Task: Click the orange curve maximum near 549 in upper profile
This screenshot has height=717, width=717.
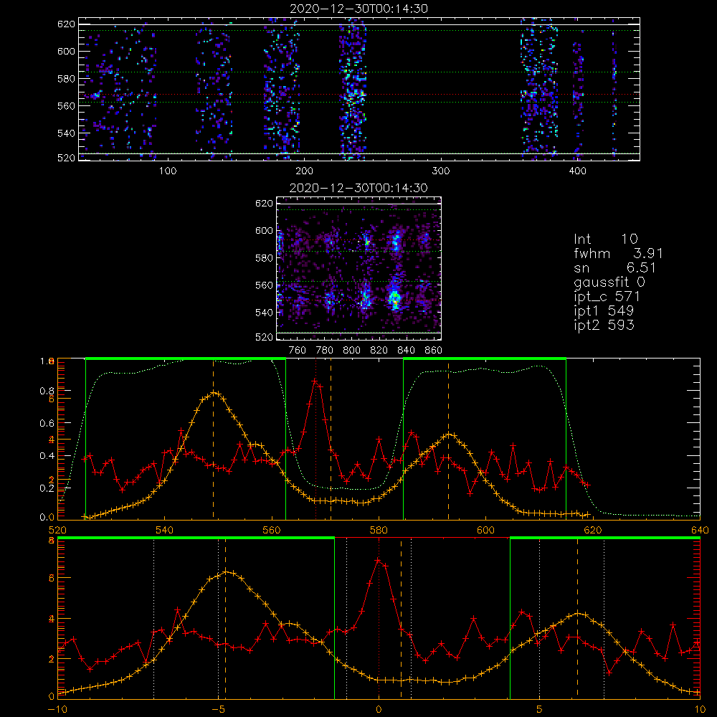Action: click(x=215, y=393)
